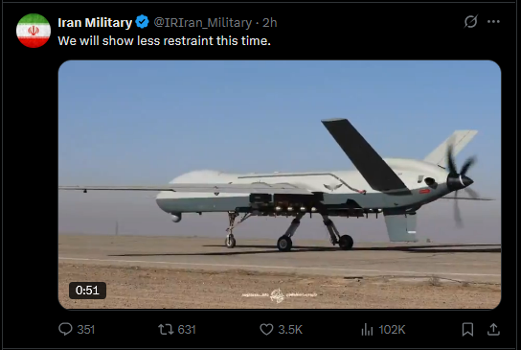Click the tweet text about less restraint
Screen dimensions: 521x350
tap(164, 41)
